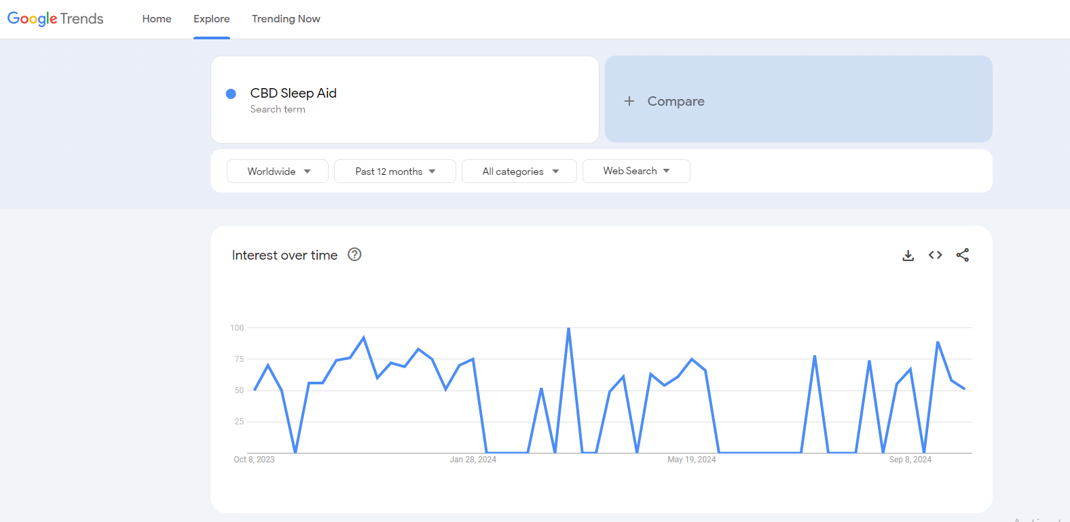This screenshot has width=1070, height=522.
Task: Click the 25 value on the y-axis
Action: pyautogui.click(x=239, y=422)
